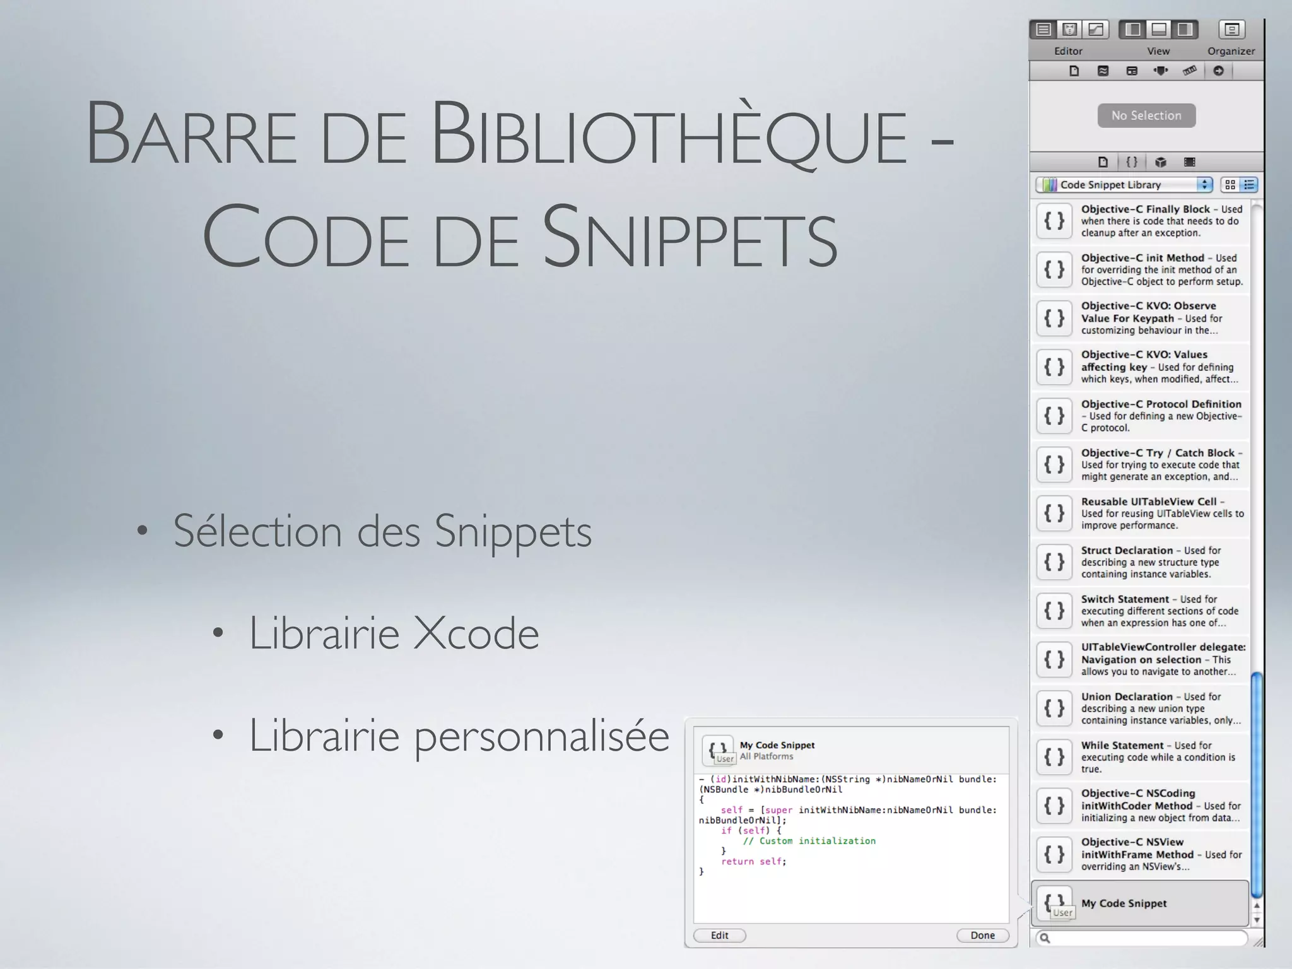
Task: Open the Assistant editor (butler icon)
Action: pos(1069,29)
